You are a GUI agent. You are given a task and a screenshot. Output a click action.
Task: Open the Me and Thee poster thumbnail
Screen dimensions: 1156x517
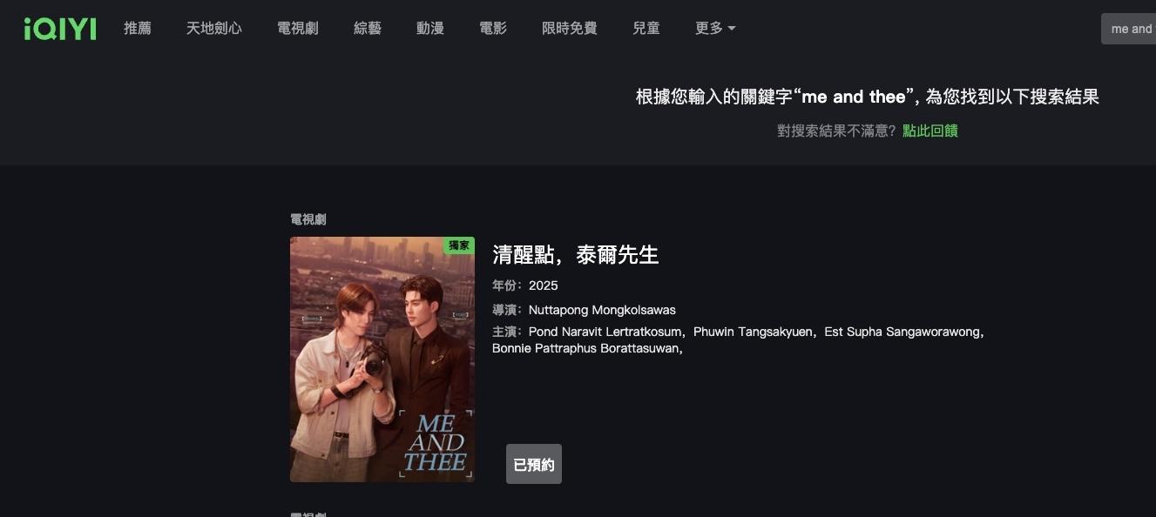382,359
